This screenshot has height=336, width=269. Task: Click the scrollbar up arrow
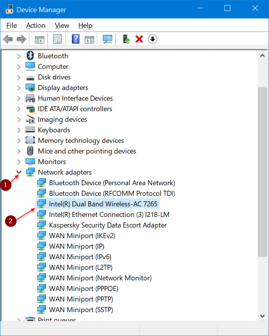point(263,56)
